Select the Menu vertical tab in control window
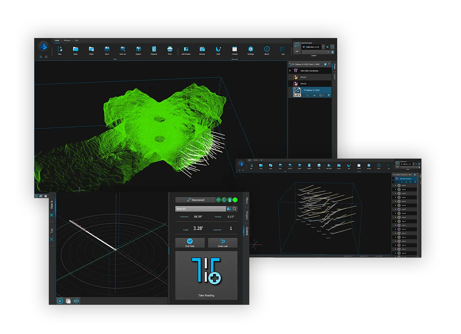This screenshot has width=461, height=334. [x=247, y=201]
